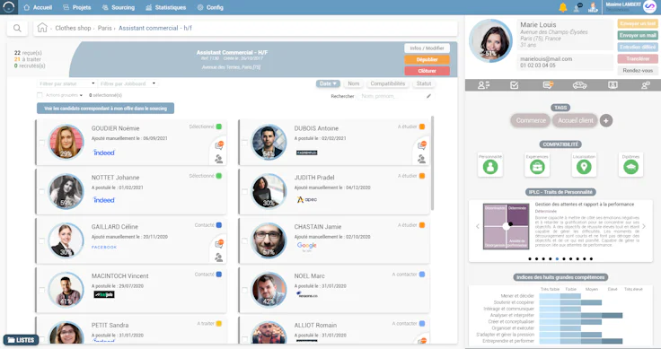Click the Localisation compatibility pin icon
This screenshot has width=661, height=349.
coord(584,167)
